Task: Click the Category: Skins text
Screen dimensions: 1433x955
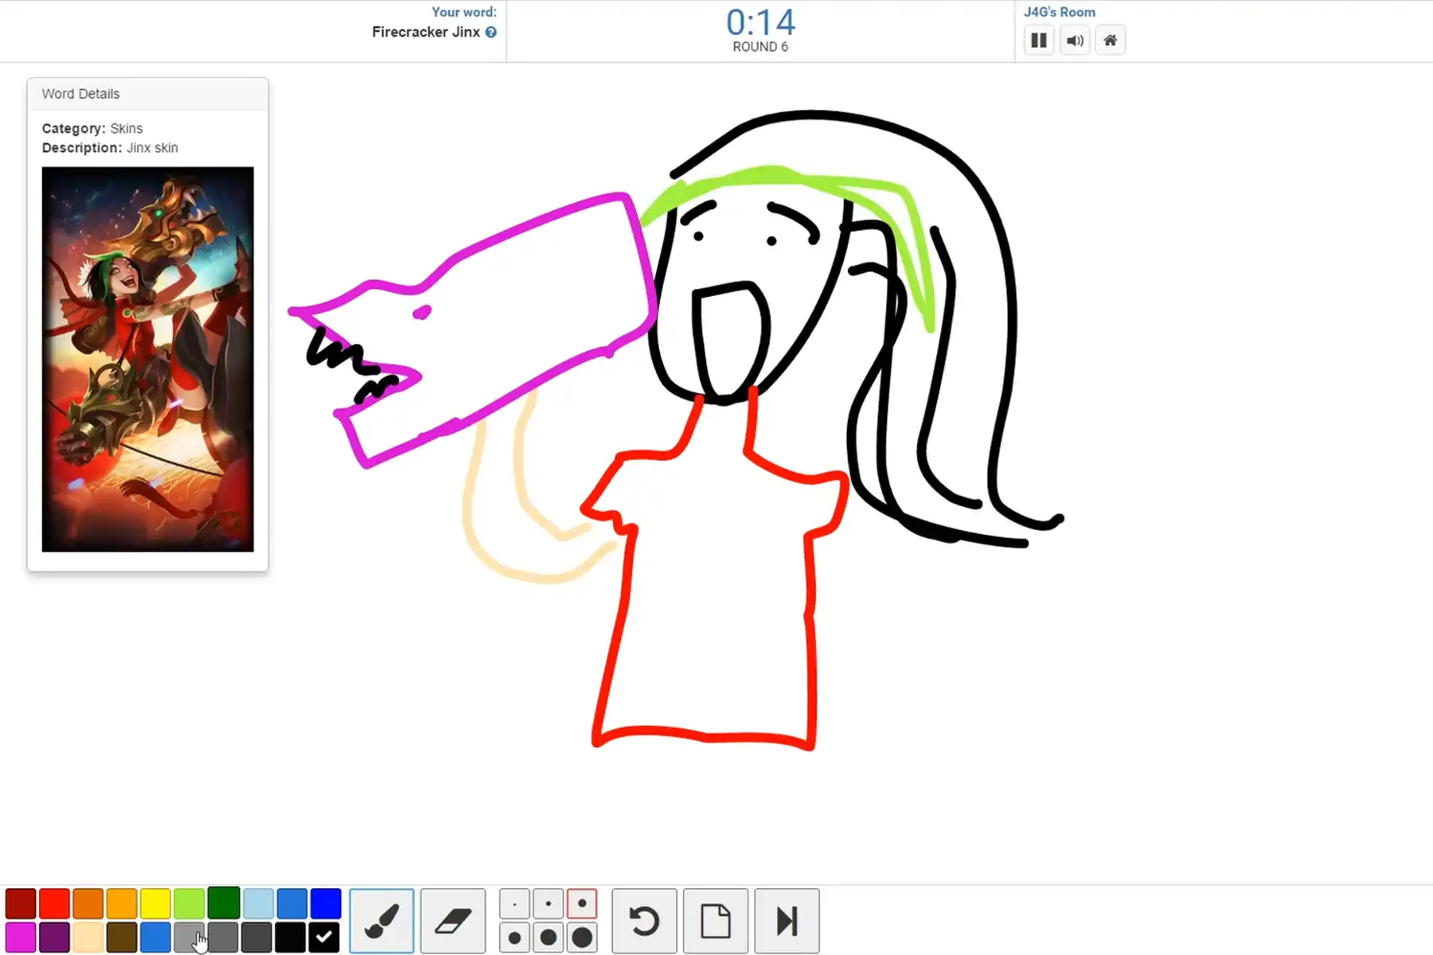Action: click(92, 128)
